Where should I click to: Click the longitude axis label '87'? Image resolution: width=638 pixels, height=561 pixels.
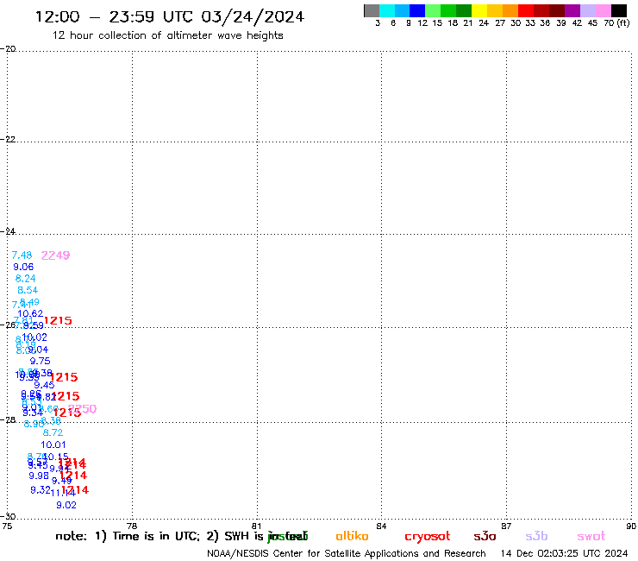coord(506,526)
